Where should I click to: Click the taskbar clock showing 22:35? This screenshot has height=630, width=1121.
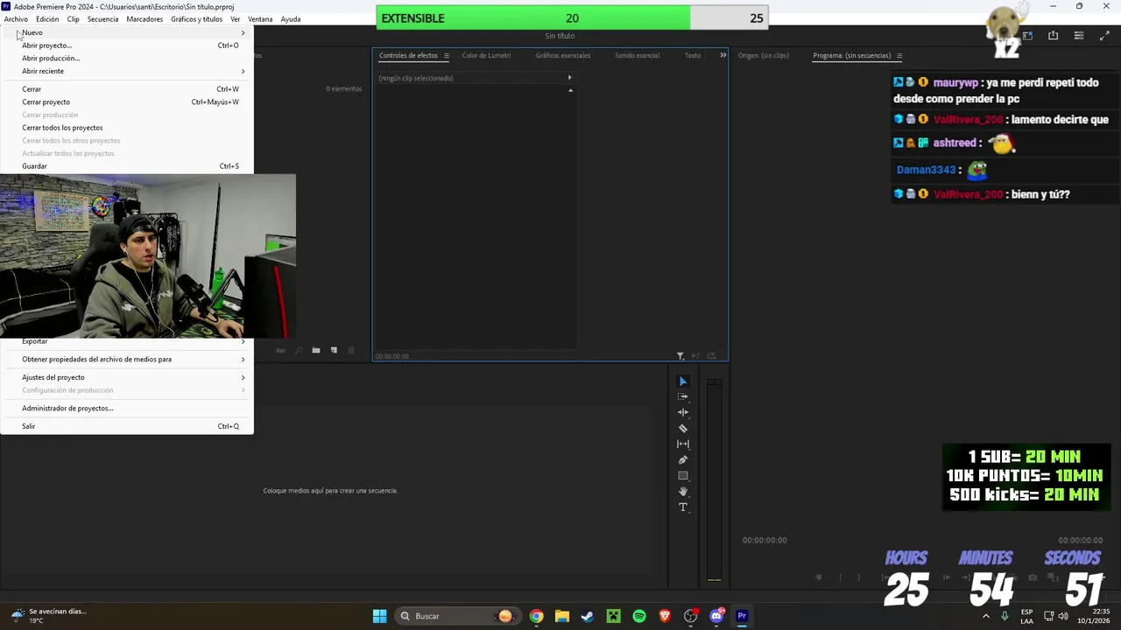pos(1094,616)
